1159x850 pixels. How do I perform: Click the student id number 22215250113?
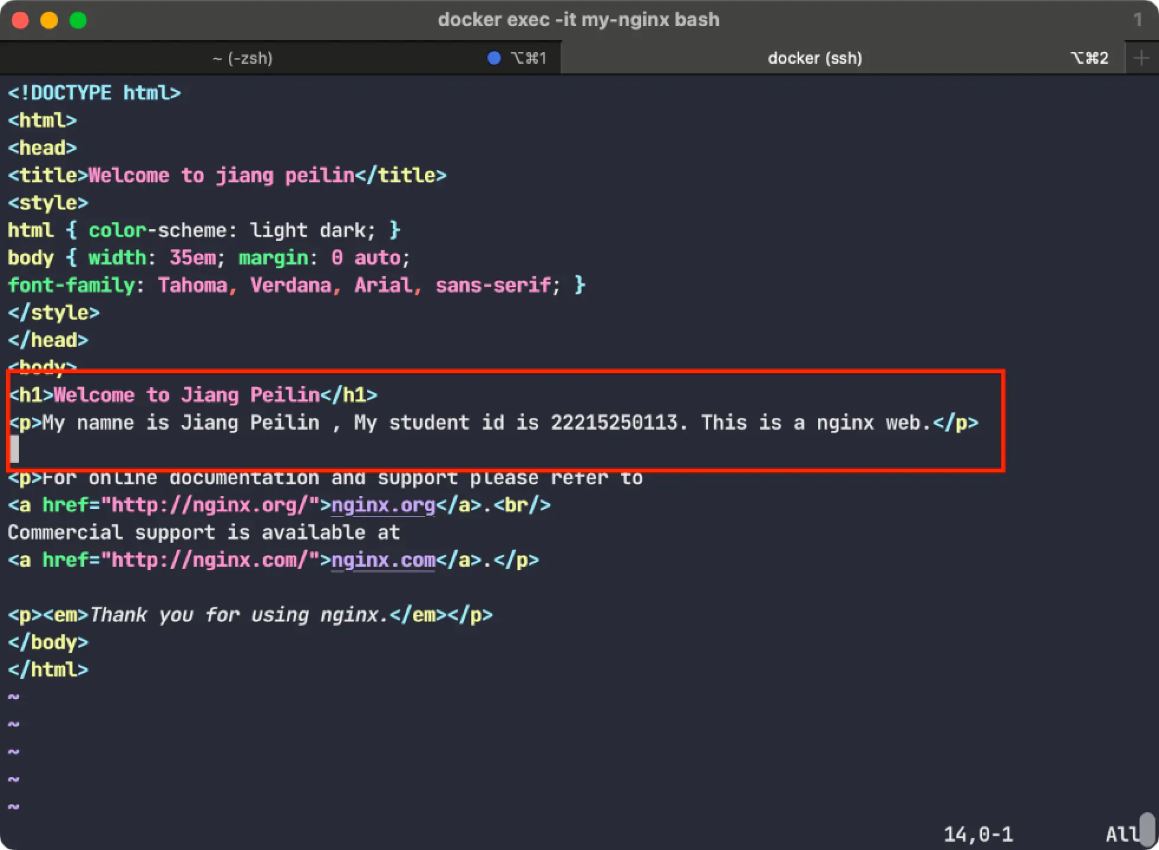(614, 423)
